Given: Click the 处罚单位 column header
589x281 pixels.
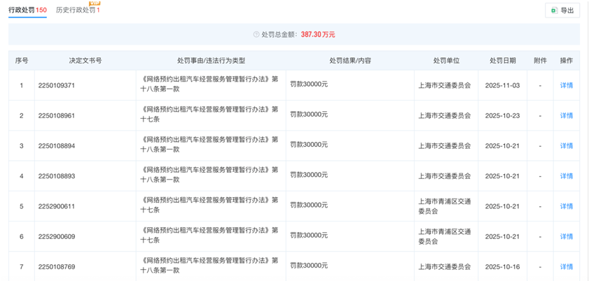Looking at the screenshot, I should 446,61.
